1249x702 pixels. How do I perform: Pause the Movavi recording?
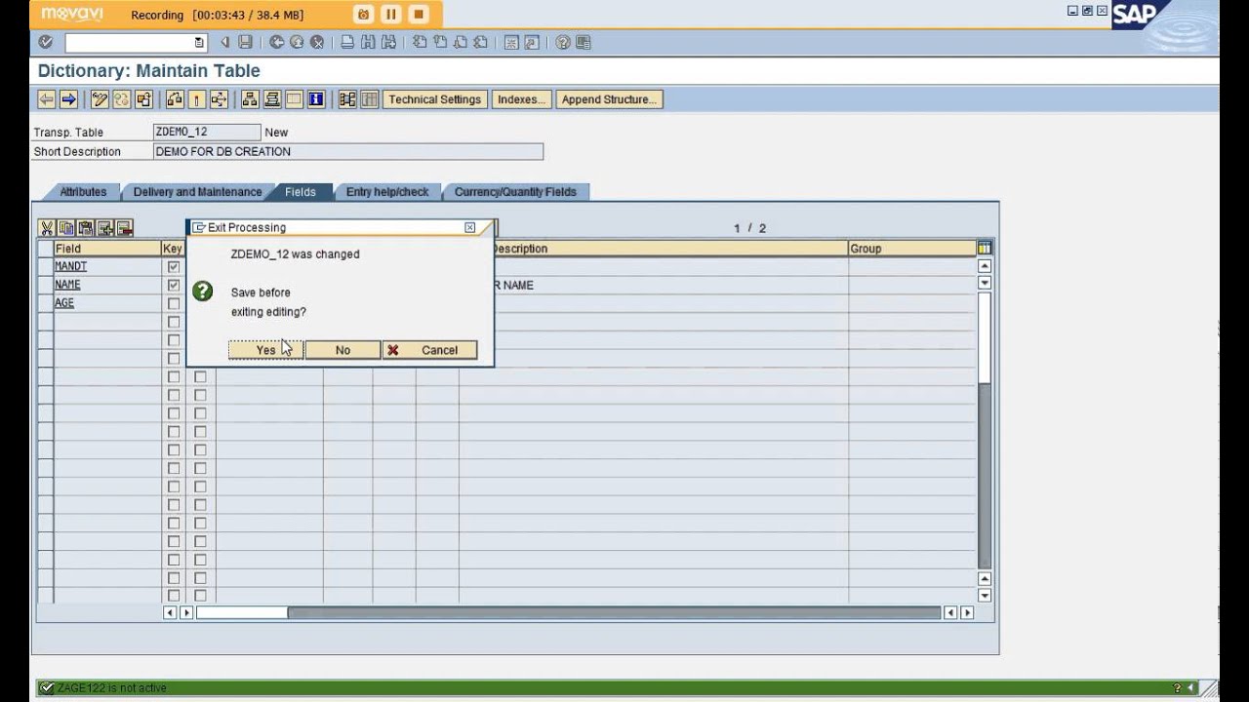pyautogui.click(x=391, y=14)
